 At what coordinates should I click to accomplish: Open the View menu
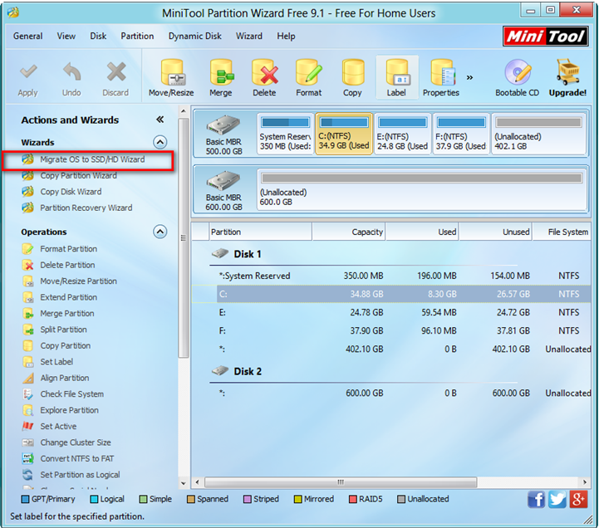[x=66, y=37]
